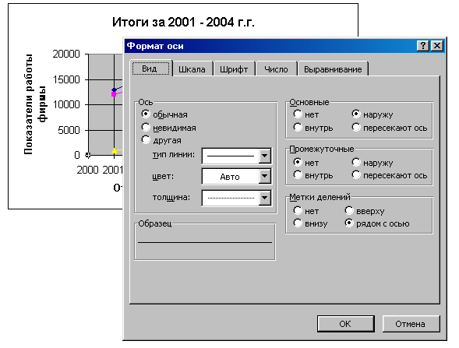459x348 pixels.
Task: Confirm with the OK button
Action: (346, 324)
